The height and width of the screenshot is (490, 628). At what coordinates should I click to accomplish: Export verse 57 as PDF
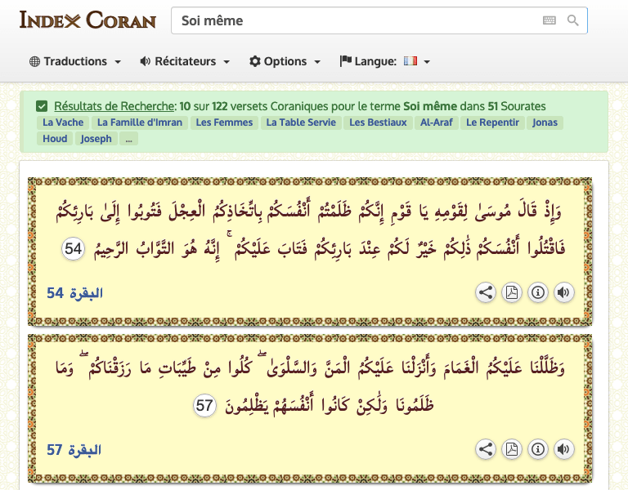pos(511,448)
